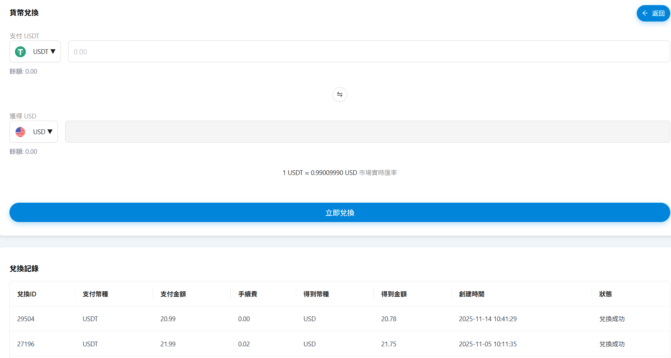Click the green Tether USDT coin icon

(x=20, y=52)
